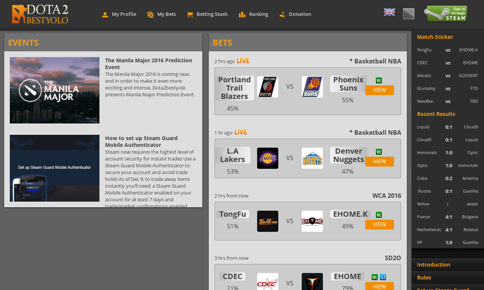This screenshot has width=484, height=290.
Task: Open Steam Guard Mobile Authenticator setup article
Action: [x=141, y=142]
